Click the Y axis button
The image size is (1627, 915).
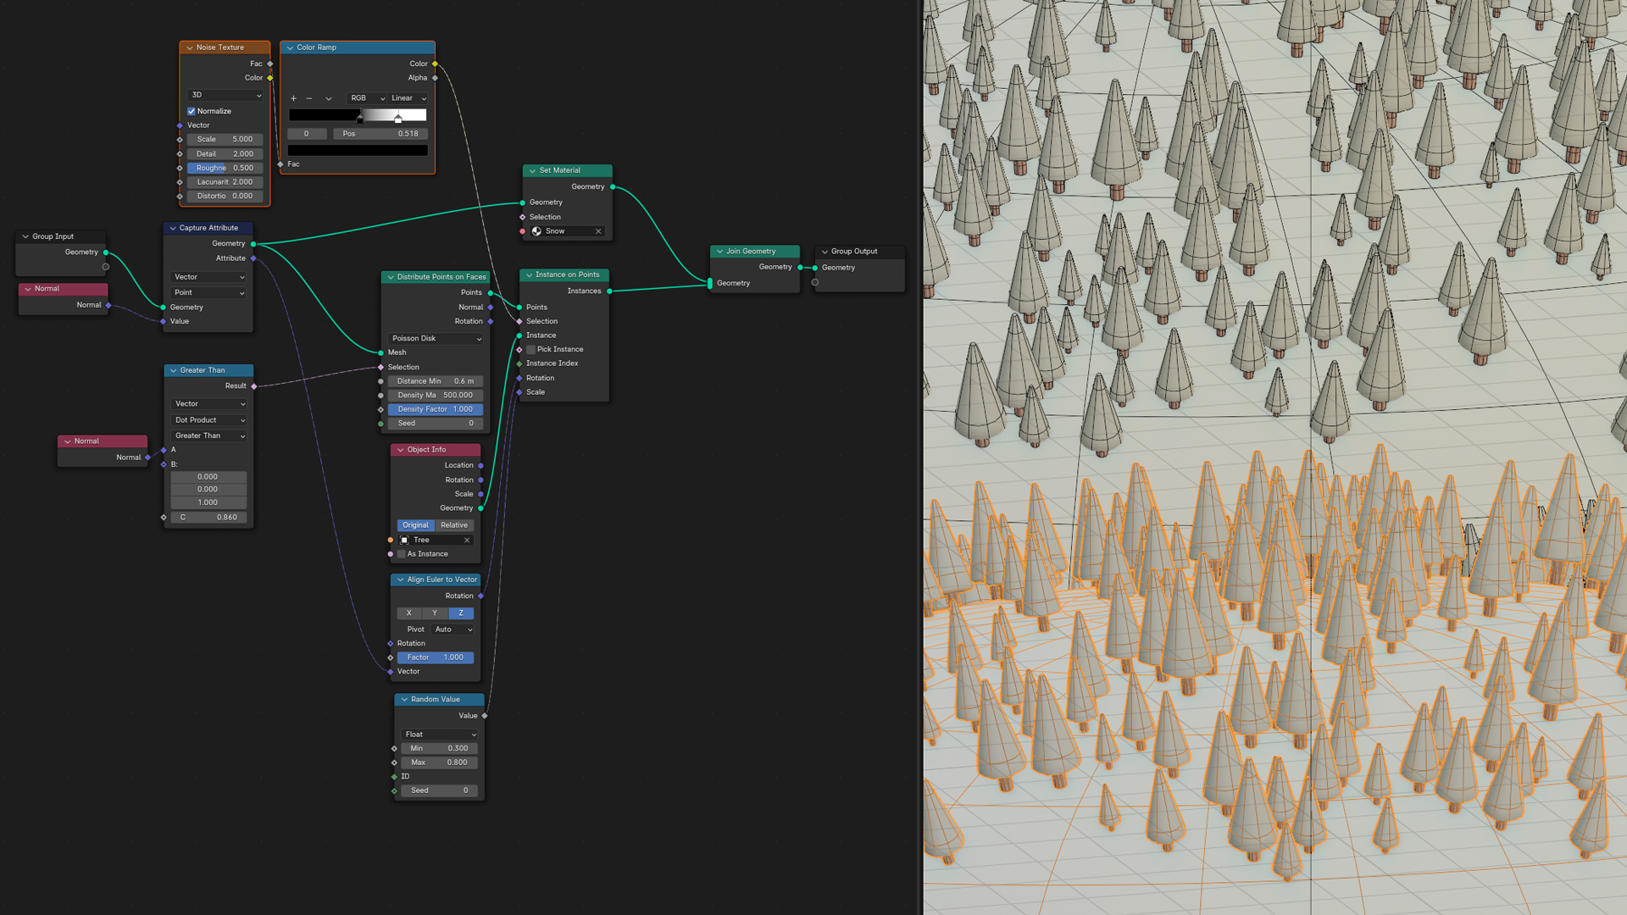435,613
